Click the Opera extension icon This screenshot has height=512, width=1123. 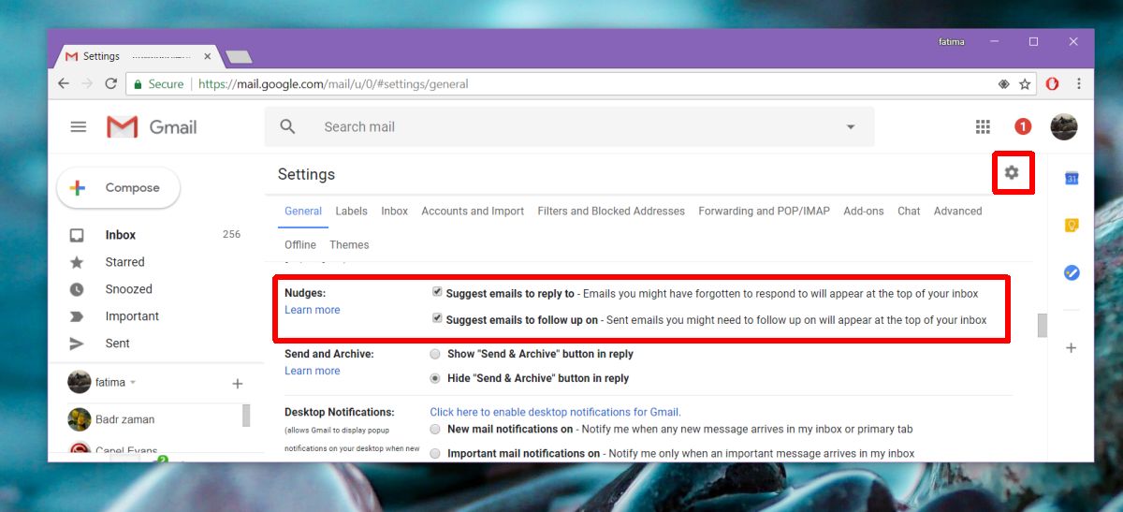tap(1053, 84)
